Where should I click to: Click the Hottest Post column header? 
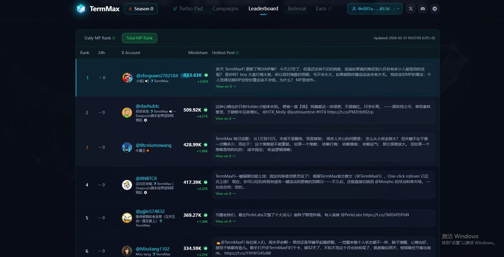[x=223, y=53]
